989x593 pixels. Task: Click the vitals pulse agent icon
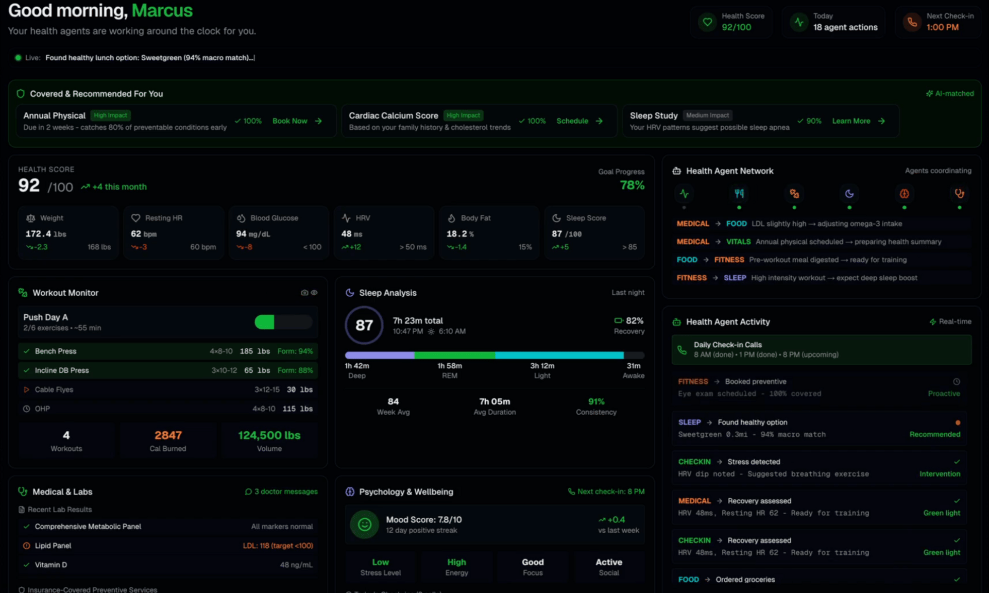(684, 194)
